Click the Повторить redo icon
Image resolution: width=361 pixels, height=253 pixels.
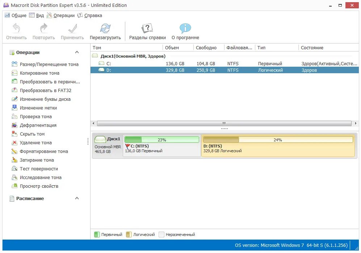(43, 28)
